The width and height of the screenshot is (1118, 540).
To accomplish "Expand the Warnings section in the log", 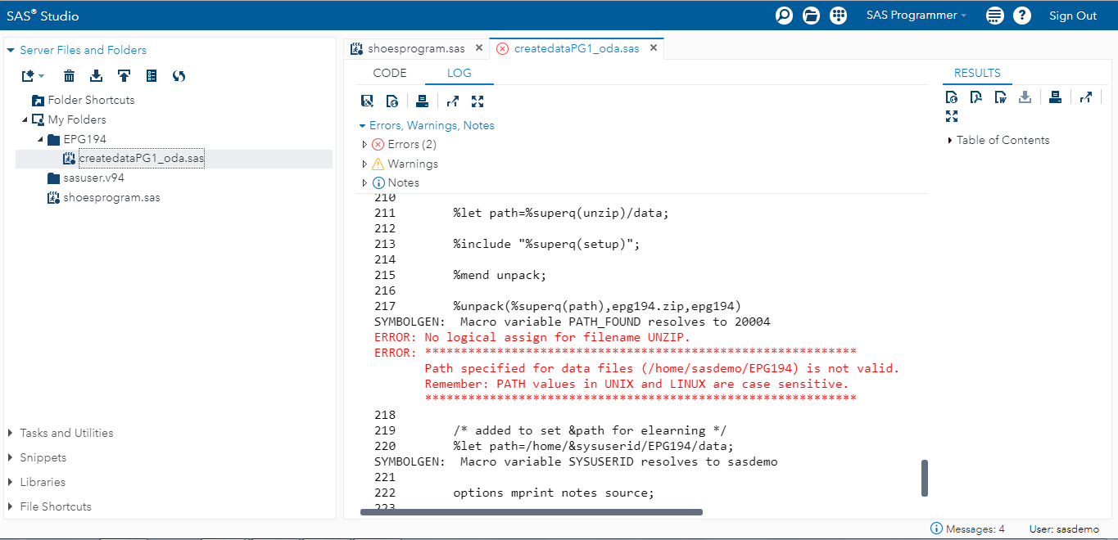I will [x=364, y=163].
